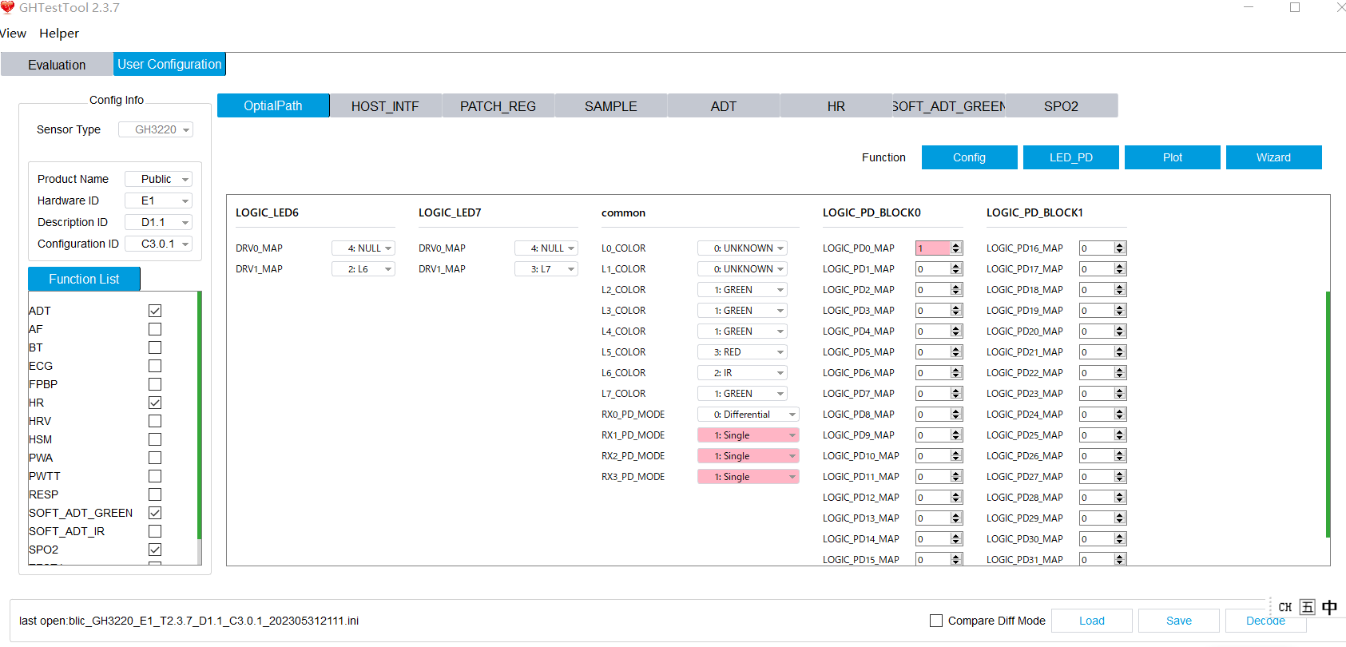
Task: Enable the ECG function checkbox
Action: tap(155, 366)
